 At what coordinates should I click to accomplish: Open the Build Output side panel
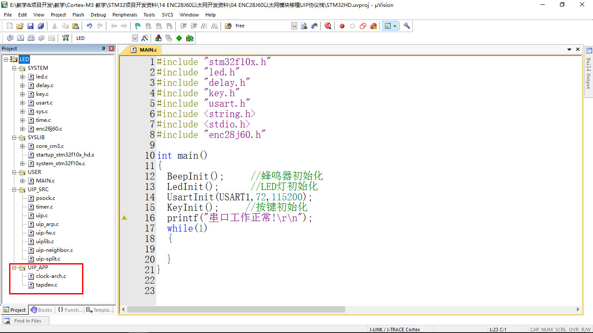click(x=588, y=69)
